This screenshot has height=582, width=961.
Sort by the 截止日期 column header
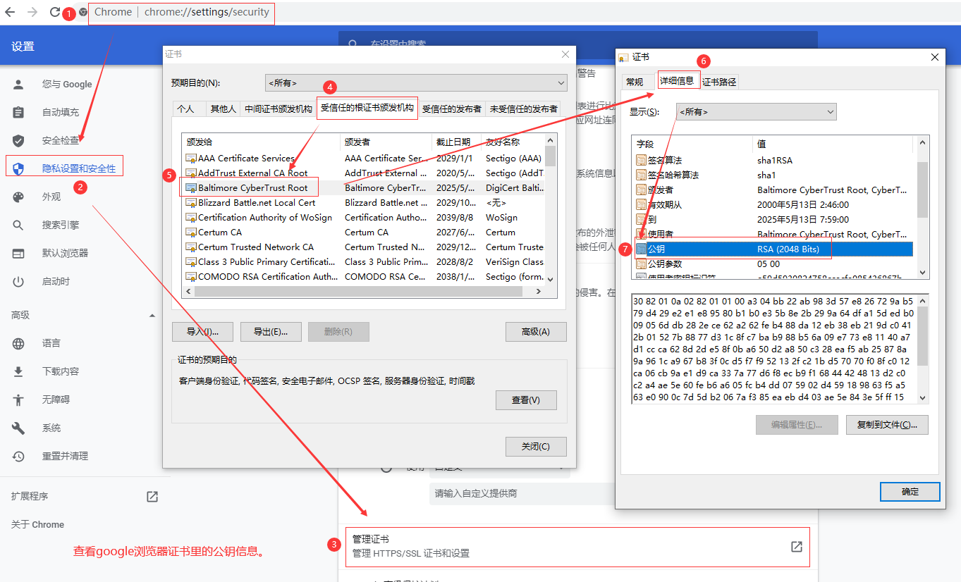(x=456, y=142)
